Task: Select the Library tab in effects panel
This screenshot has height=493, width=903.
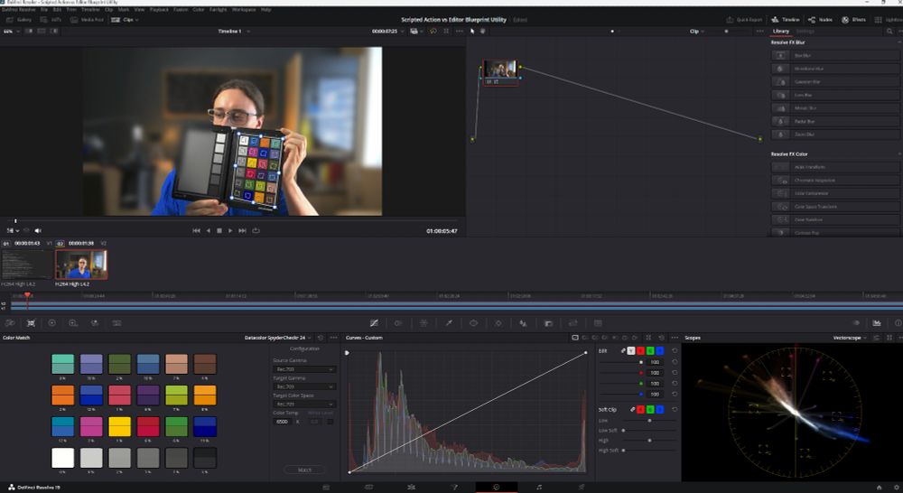Action: [x=780, y=31]
